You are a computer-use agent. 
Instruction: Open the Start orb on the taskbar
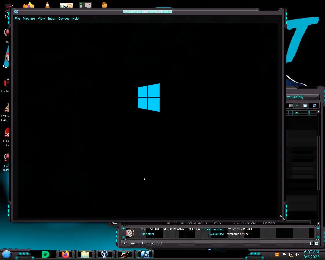click(x=7, y=254)
